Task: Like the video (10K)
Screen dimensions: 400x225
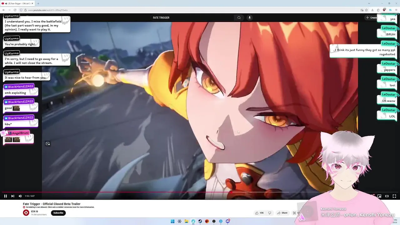Action: 260,213
